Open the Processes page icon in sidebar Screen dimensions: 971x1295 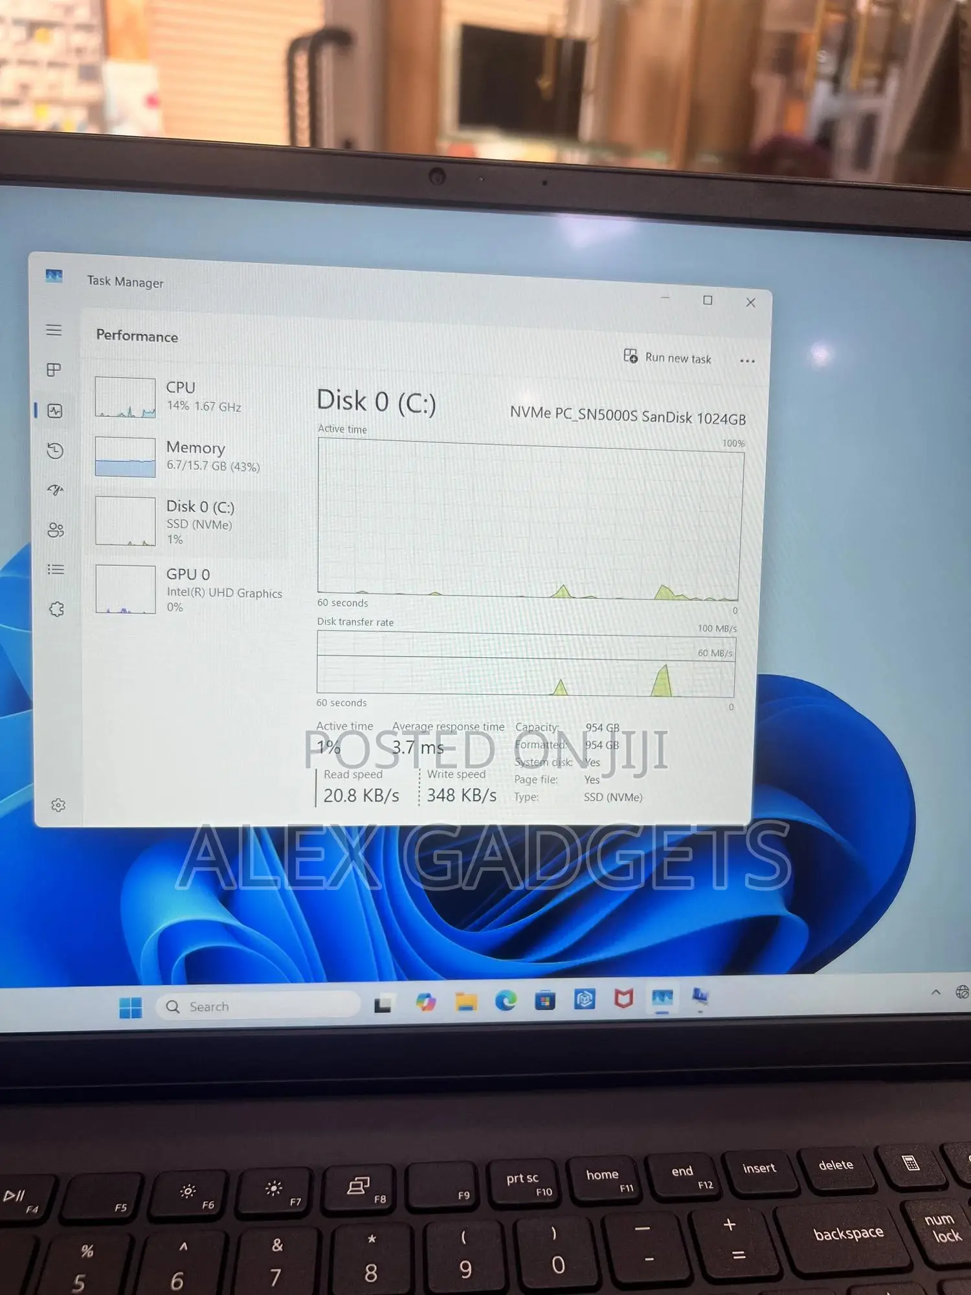(x=54, y=370)
